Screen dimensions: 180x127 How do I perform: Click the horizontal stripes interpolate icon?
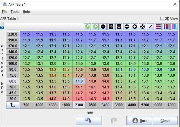[x=158, y=27]
